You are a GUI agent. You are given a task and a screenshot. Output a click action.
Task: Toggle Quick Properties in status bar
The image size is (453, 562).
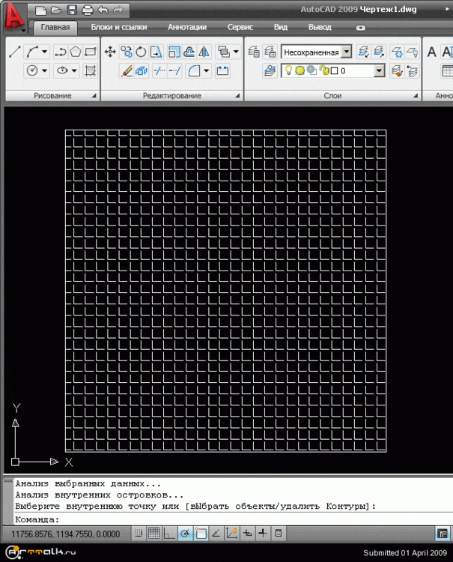click(279, 534)
